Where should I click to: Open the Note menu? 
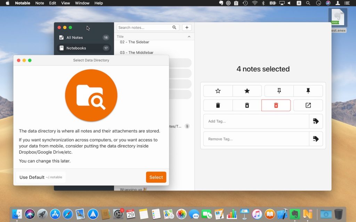[40, 3]
